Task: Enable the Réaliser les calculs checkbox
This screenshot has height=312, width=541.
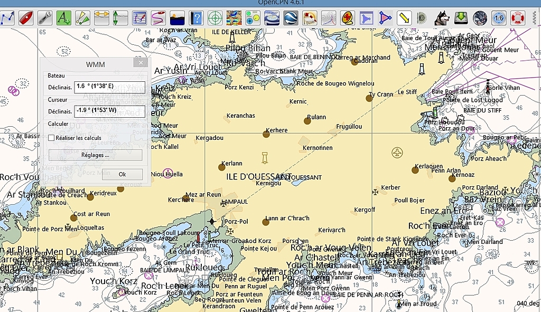Action: point(51,138)
